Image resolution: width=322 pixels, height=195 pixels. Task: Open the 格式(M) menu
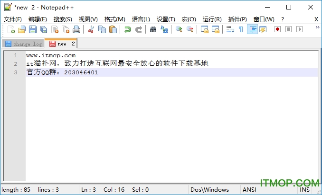(115, 19)
